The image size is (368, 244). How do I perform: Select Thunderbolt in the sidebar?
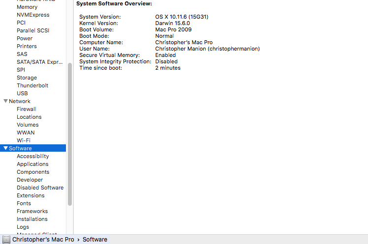tap(32, 85)
